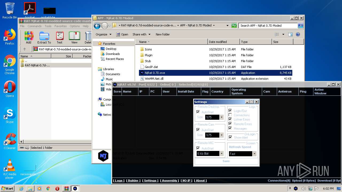Open Acrobat Reader desktop shortcut
Screen dimensions: 342x192
[x=30, y=10]
